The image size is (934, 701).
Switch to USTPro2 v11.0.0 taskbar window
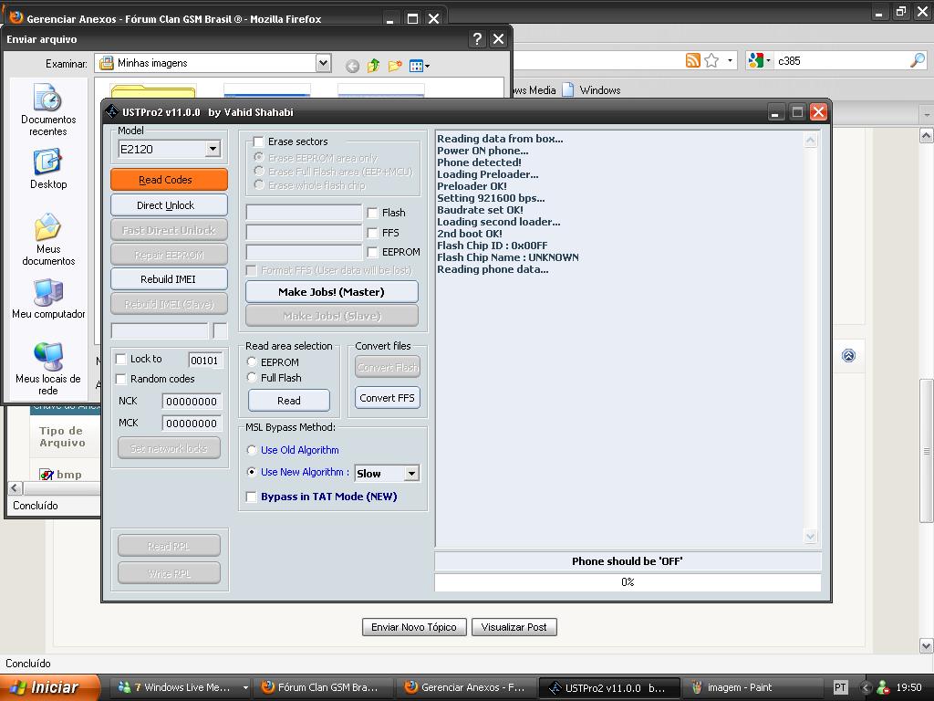pyautogui.click(x=608, y=688)
